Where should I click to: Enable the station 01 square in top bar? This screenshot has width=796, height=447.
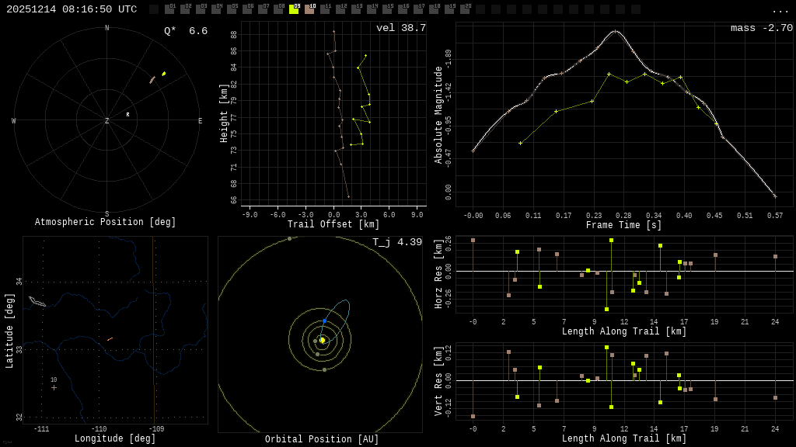point(169,9)
